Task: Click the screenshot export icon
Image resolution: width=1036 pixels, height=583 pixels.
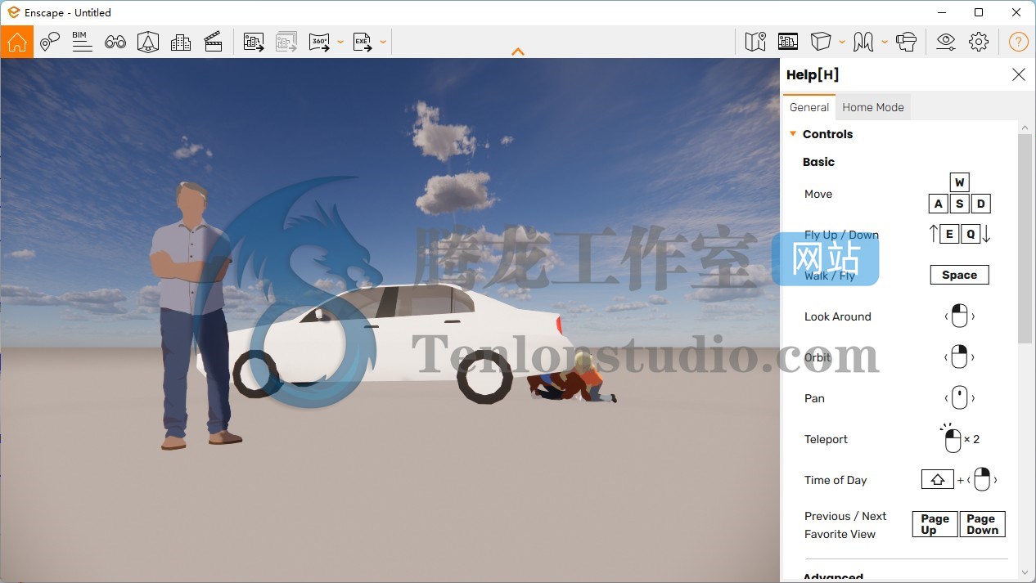Action: coord(254,42)
